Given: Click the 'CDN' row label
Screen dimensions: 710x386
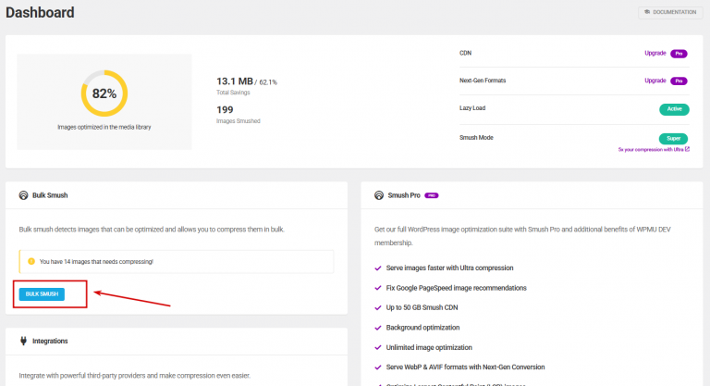Looking at the screenshot, I should 466,53.
